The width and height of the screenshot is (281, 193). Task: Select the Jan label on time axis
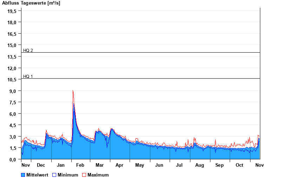pos(61,165)
